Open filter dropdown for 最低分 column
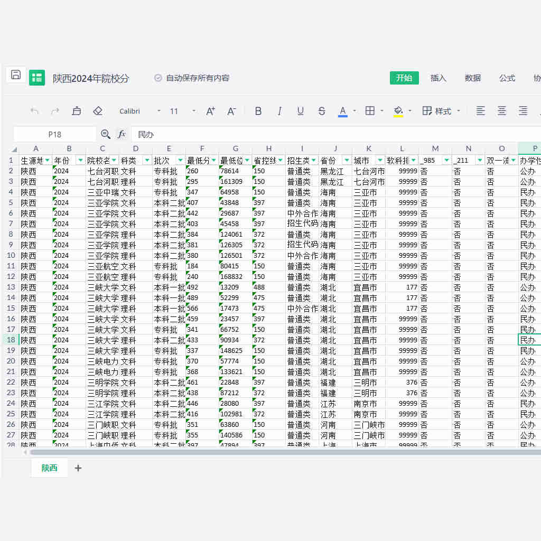This screenshot has width=541, height=541. click(214, 161)
